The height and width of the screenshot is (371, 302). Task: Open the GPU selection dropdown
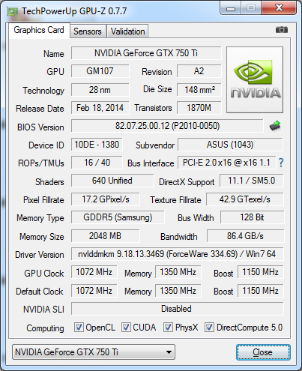point(94,352)
